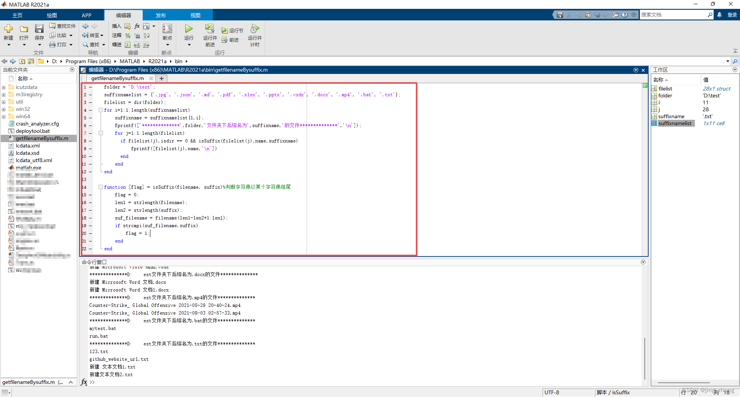740x397 pixels.
Task: Click the quick access paste icon
Action: 588,15
